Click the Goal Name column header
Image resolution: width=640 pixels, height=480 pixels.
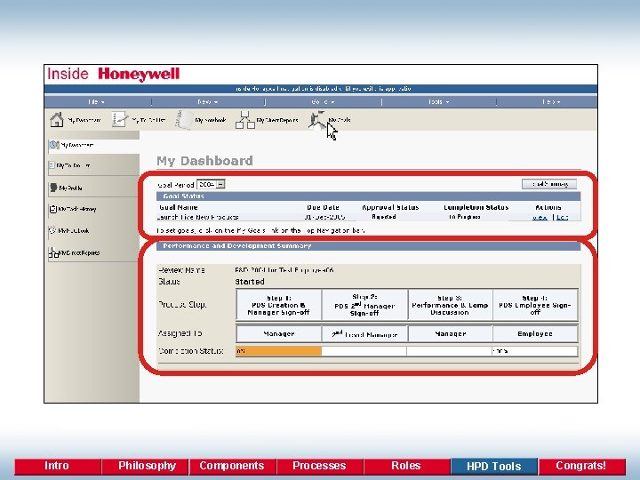coord(179,207)
